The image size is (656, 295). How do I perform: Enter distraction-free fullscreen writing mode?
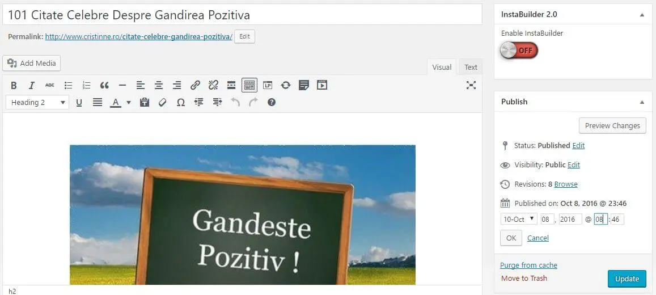471,86
